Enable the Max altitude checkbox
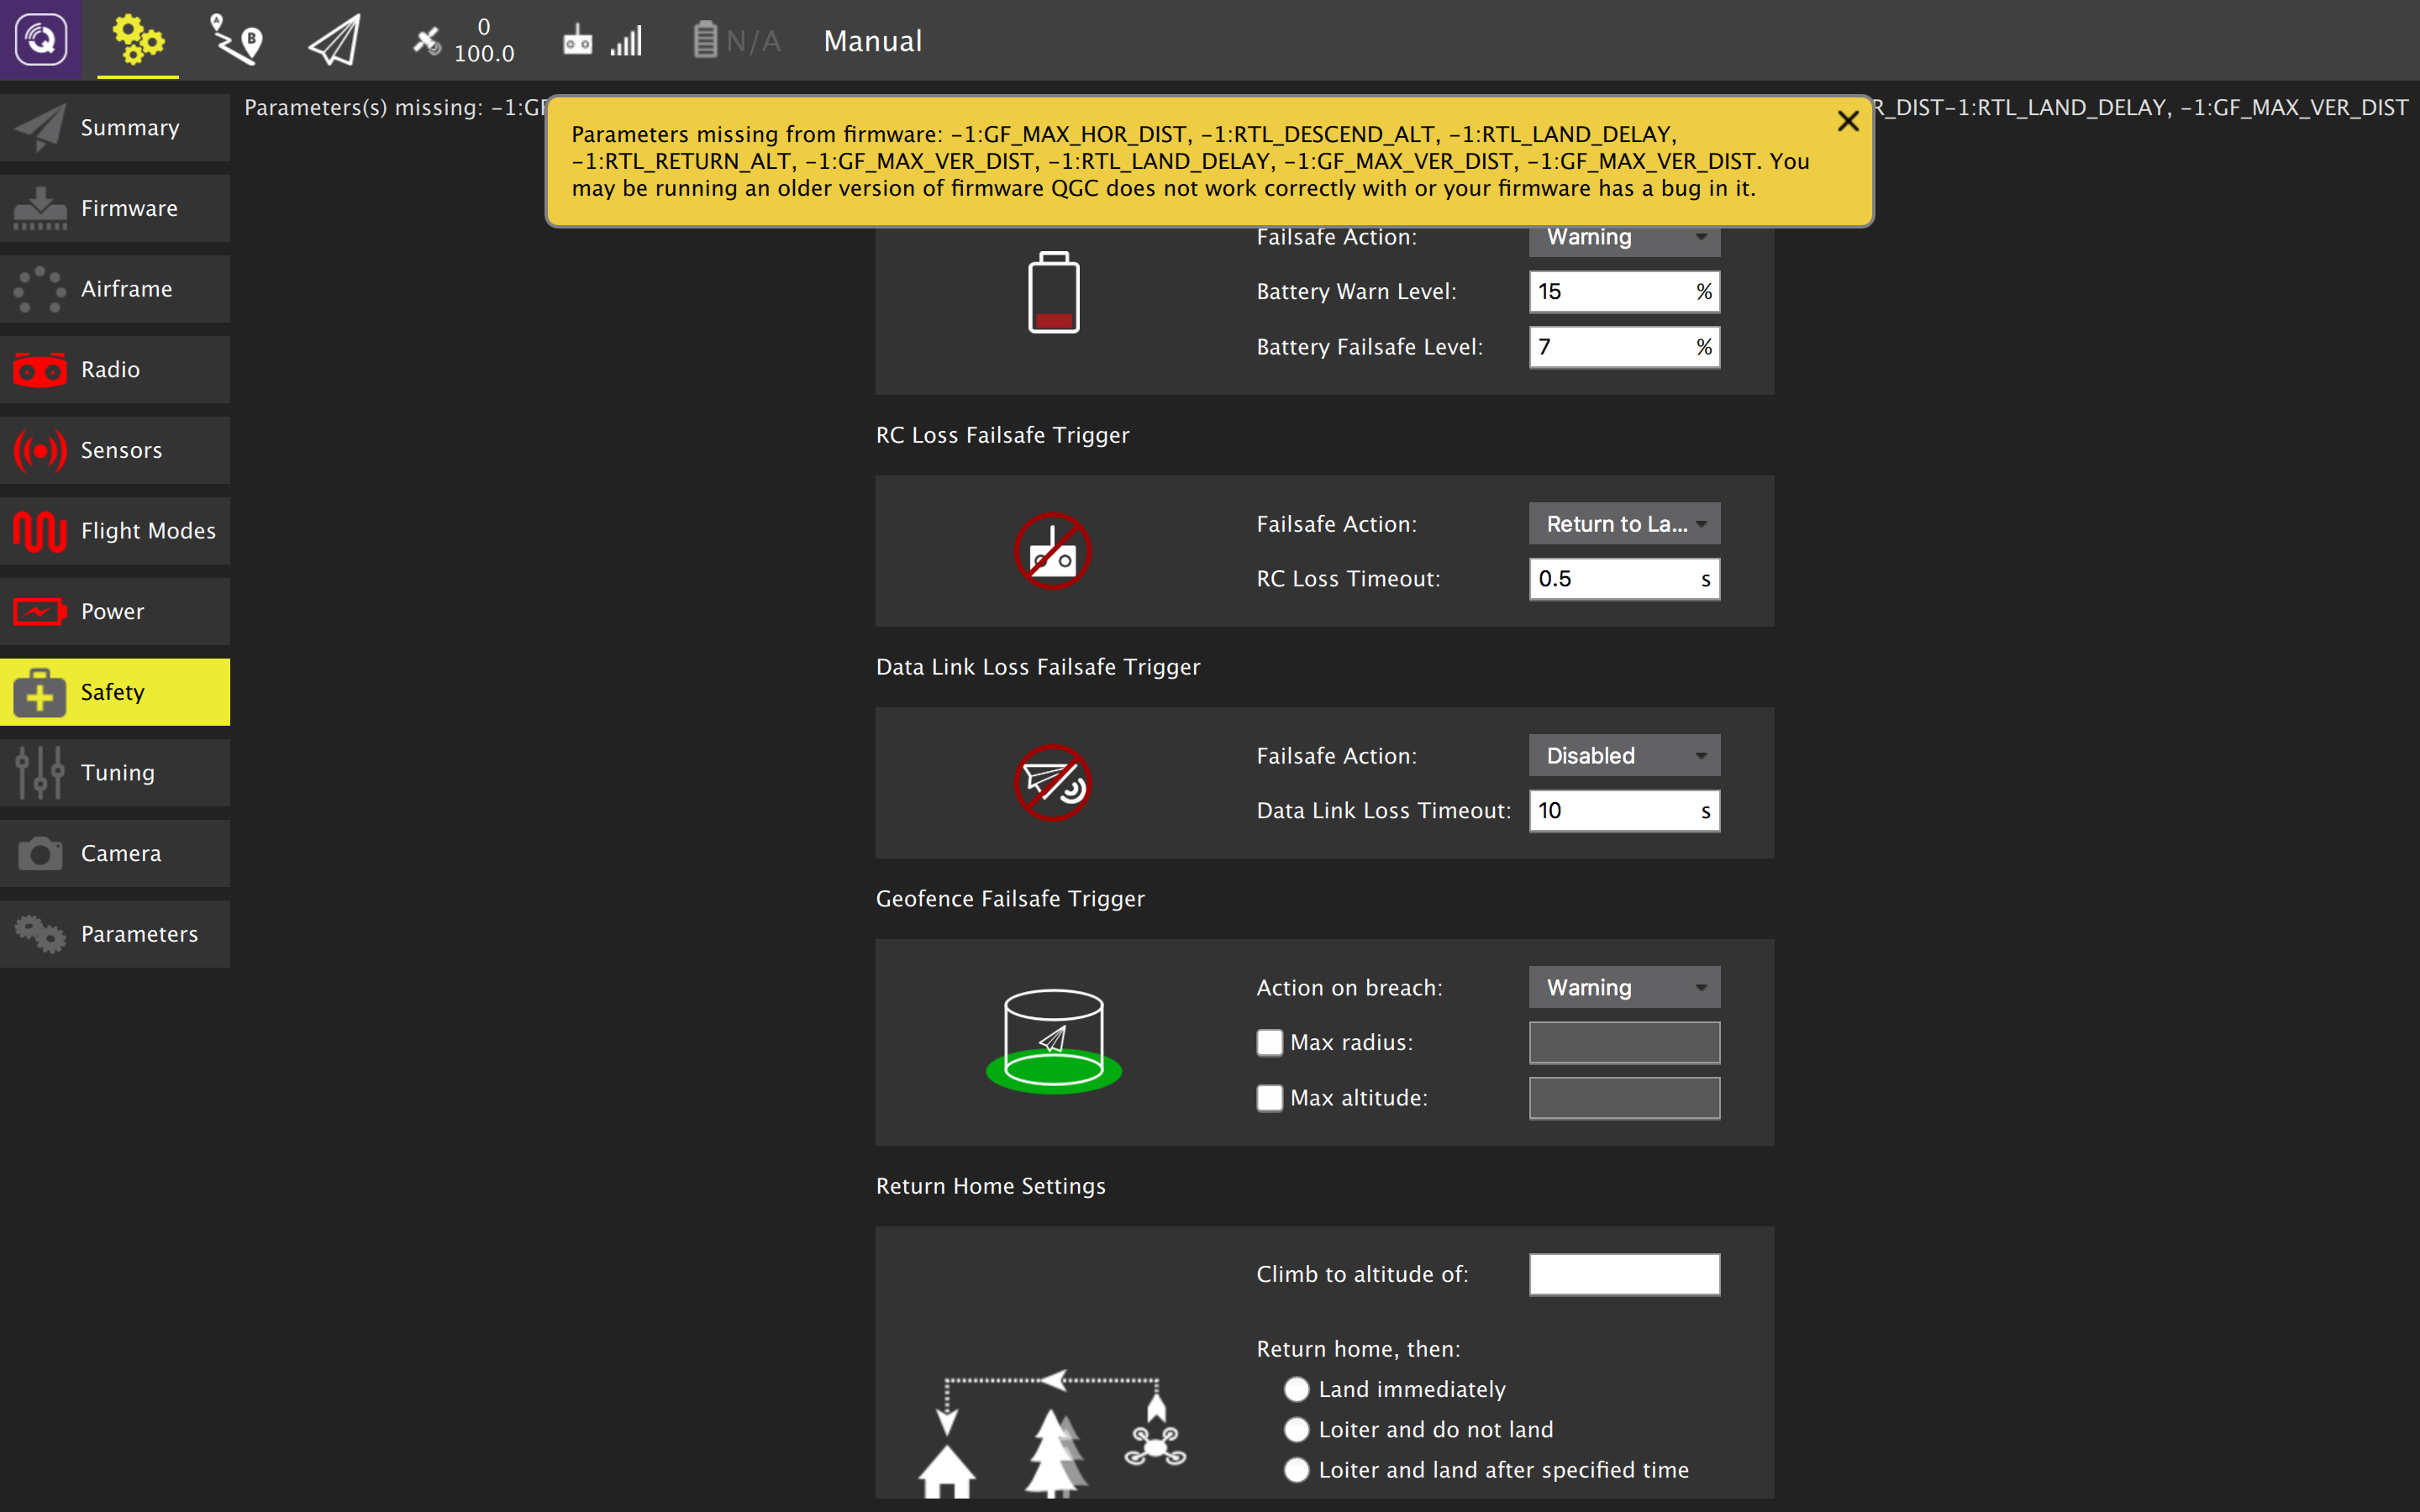Viewport: 2420px width, 1512px height. (x=1269, y=1098)
